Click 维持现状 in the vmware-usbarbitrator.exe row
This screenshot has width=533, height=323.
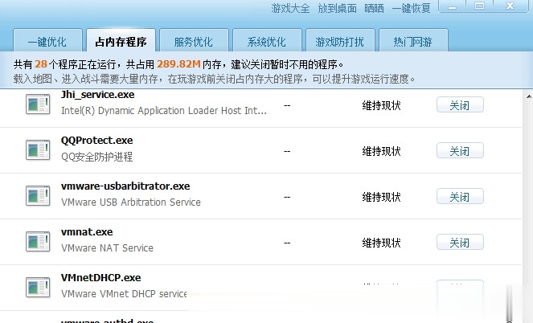coord(381,197)
